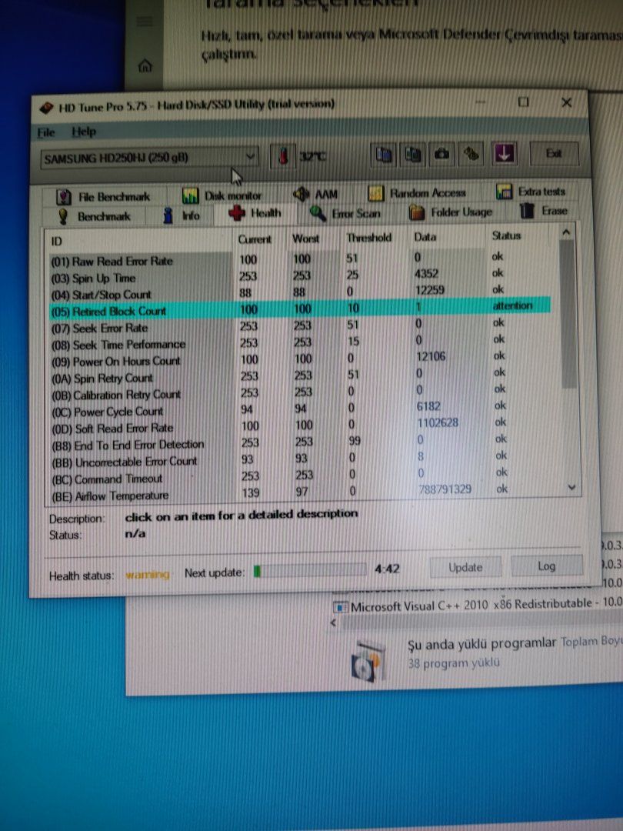Image resolution: width=623 pixels, height=831 pixels.
Task: Open the hamburger menu in Windows Security window
Action: [x=145, y=22]
